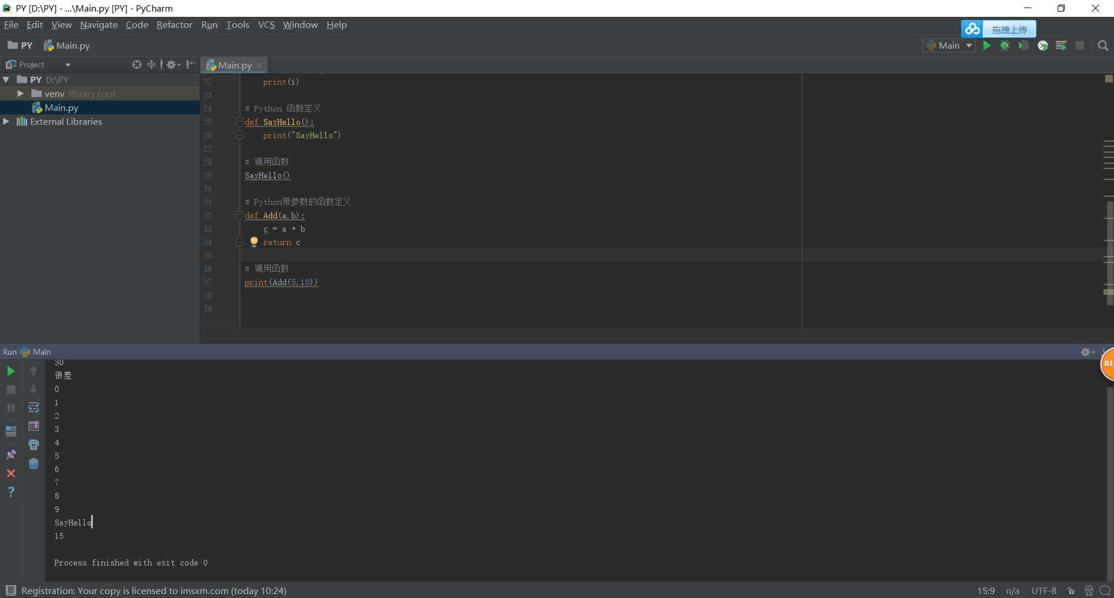Run the Main configuration from the top toolbar
Screen dimensions: 1114x598
(987, 46)
